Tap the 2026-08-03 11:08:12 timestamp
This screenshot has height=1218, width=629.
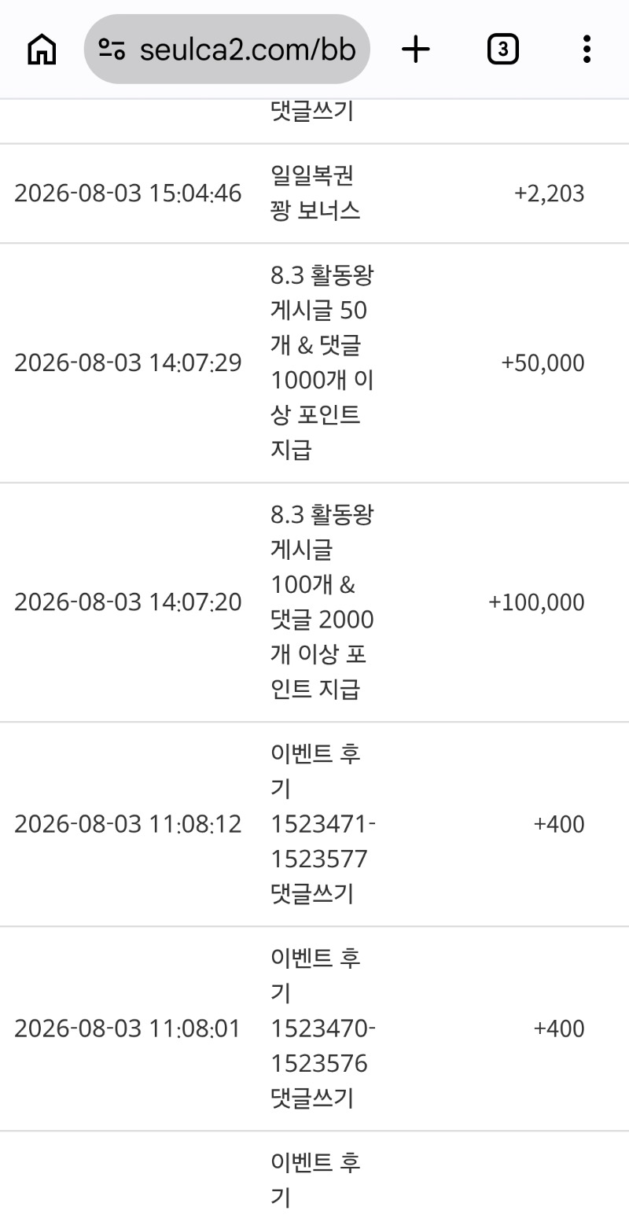(128, 824)
